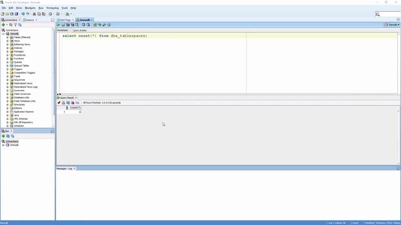Open the Tools menu
The width and height of the screenshot is (401, 225).
(65, 8)
